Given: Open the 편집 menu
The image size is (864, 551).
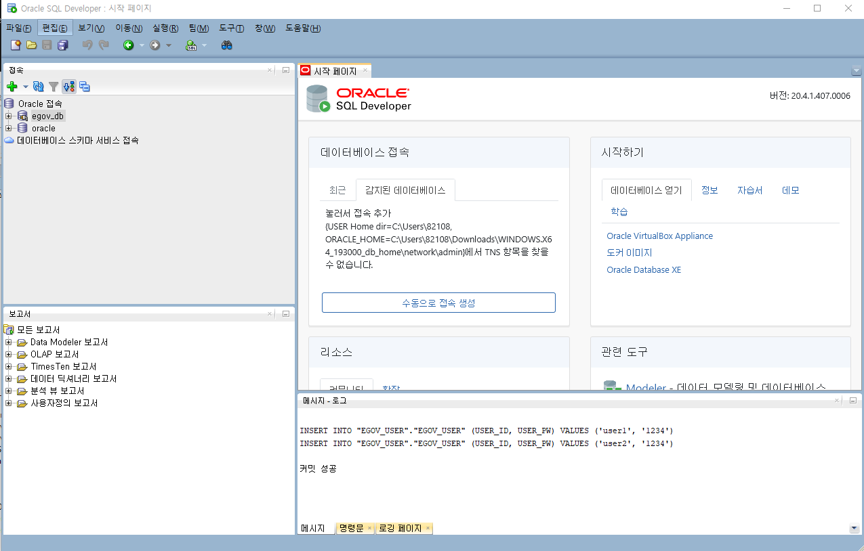Looking at the screenshot, I should click(54, 28).
